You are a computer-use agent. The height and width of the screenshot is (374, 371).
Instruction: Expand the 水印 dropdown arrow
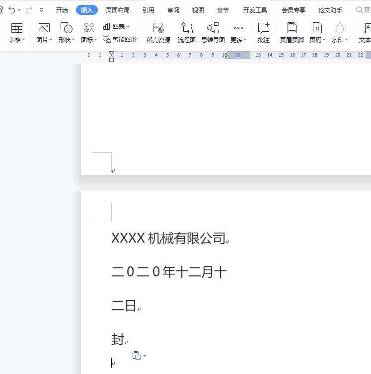pos(346,40)
